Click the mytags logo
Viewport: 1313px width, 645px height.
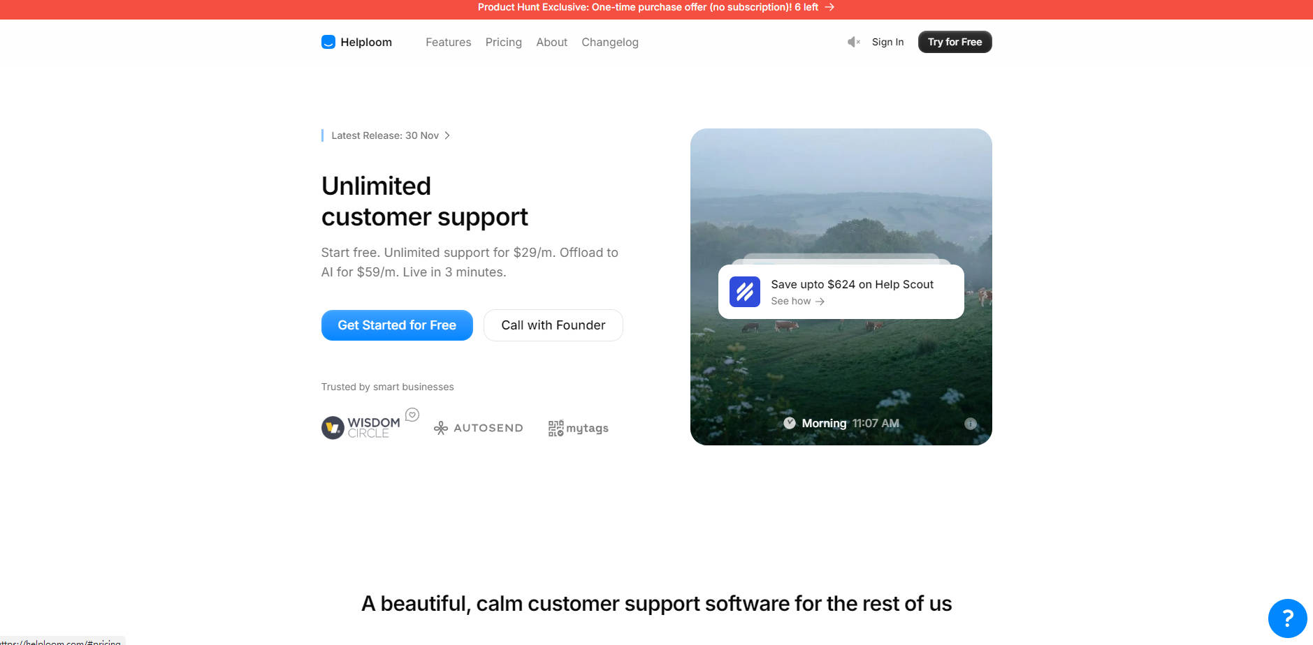point(578,428)
